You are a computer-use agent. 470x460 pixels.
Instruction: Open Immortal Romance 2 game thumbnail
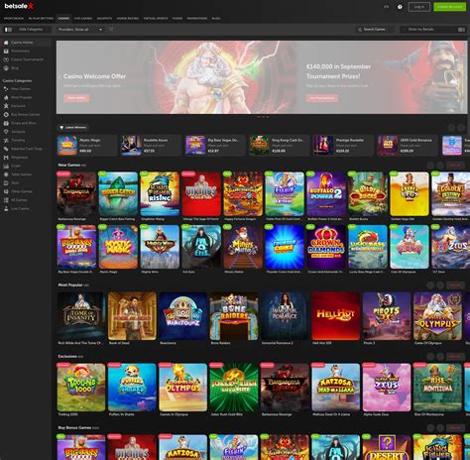[x=285, y=316]
